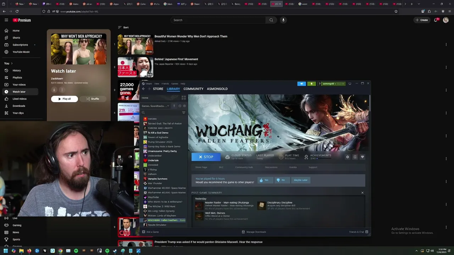
Task: Open the playlist Sort menu
Action: (123, 27)
